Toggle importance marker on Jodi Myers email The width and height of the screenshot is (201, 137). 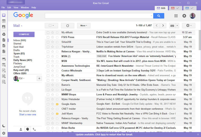point(57,114)
